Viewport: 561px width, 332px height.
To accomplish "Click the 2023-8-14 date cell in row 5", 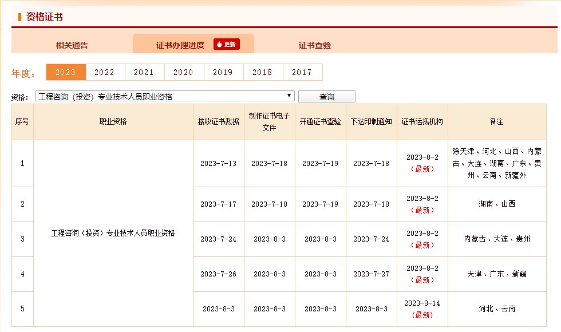I will point(422,303).
